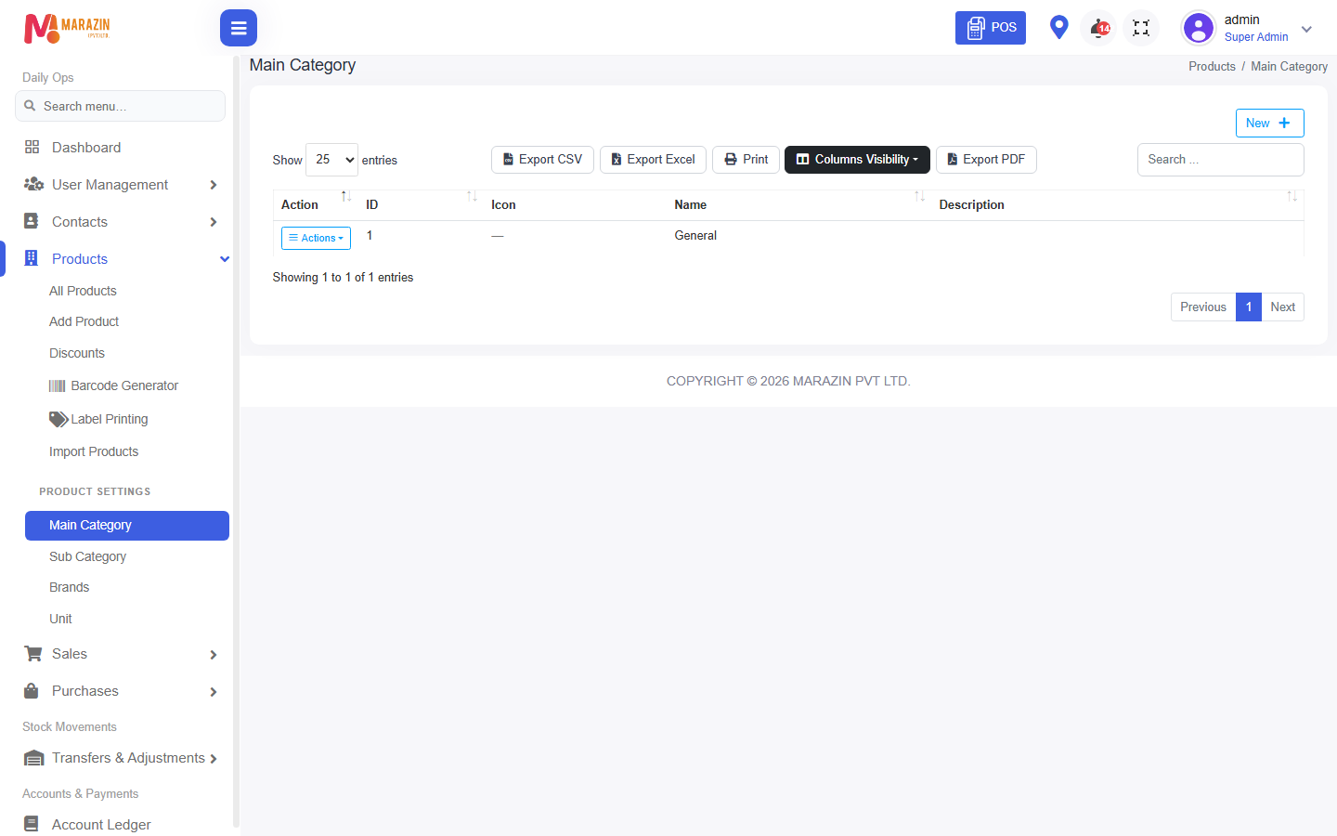Select Sub Category in sidebar

click(x=87, y=556)
